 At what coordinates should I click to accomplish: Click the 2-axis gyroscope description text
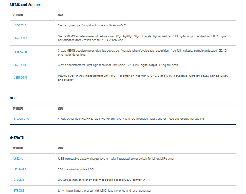[x=92, y=25]
